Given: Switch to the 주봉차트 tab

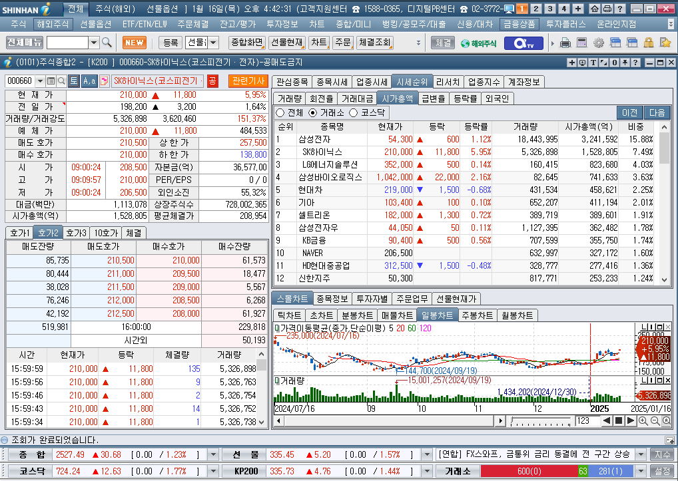Looking at the screenshot, I should click(477, 315).
